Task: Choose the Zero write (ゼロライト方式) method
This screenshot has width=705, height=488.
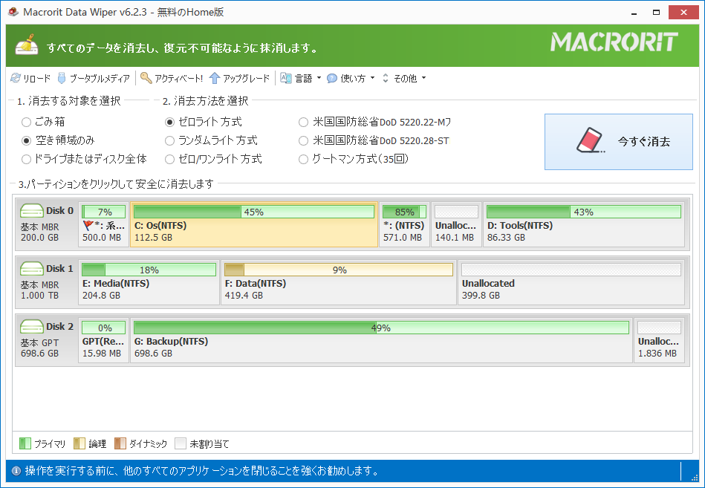Action: 169,123
